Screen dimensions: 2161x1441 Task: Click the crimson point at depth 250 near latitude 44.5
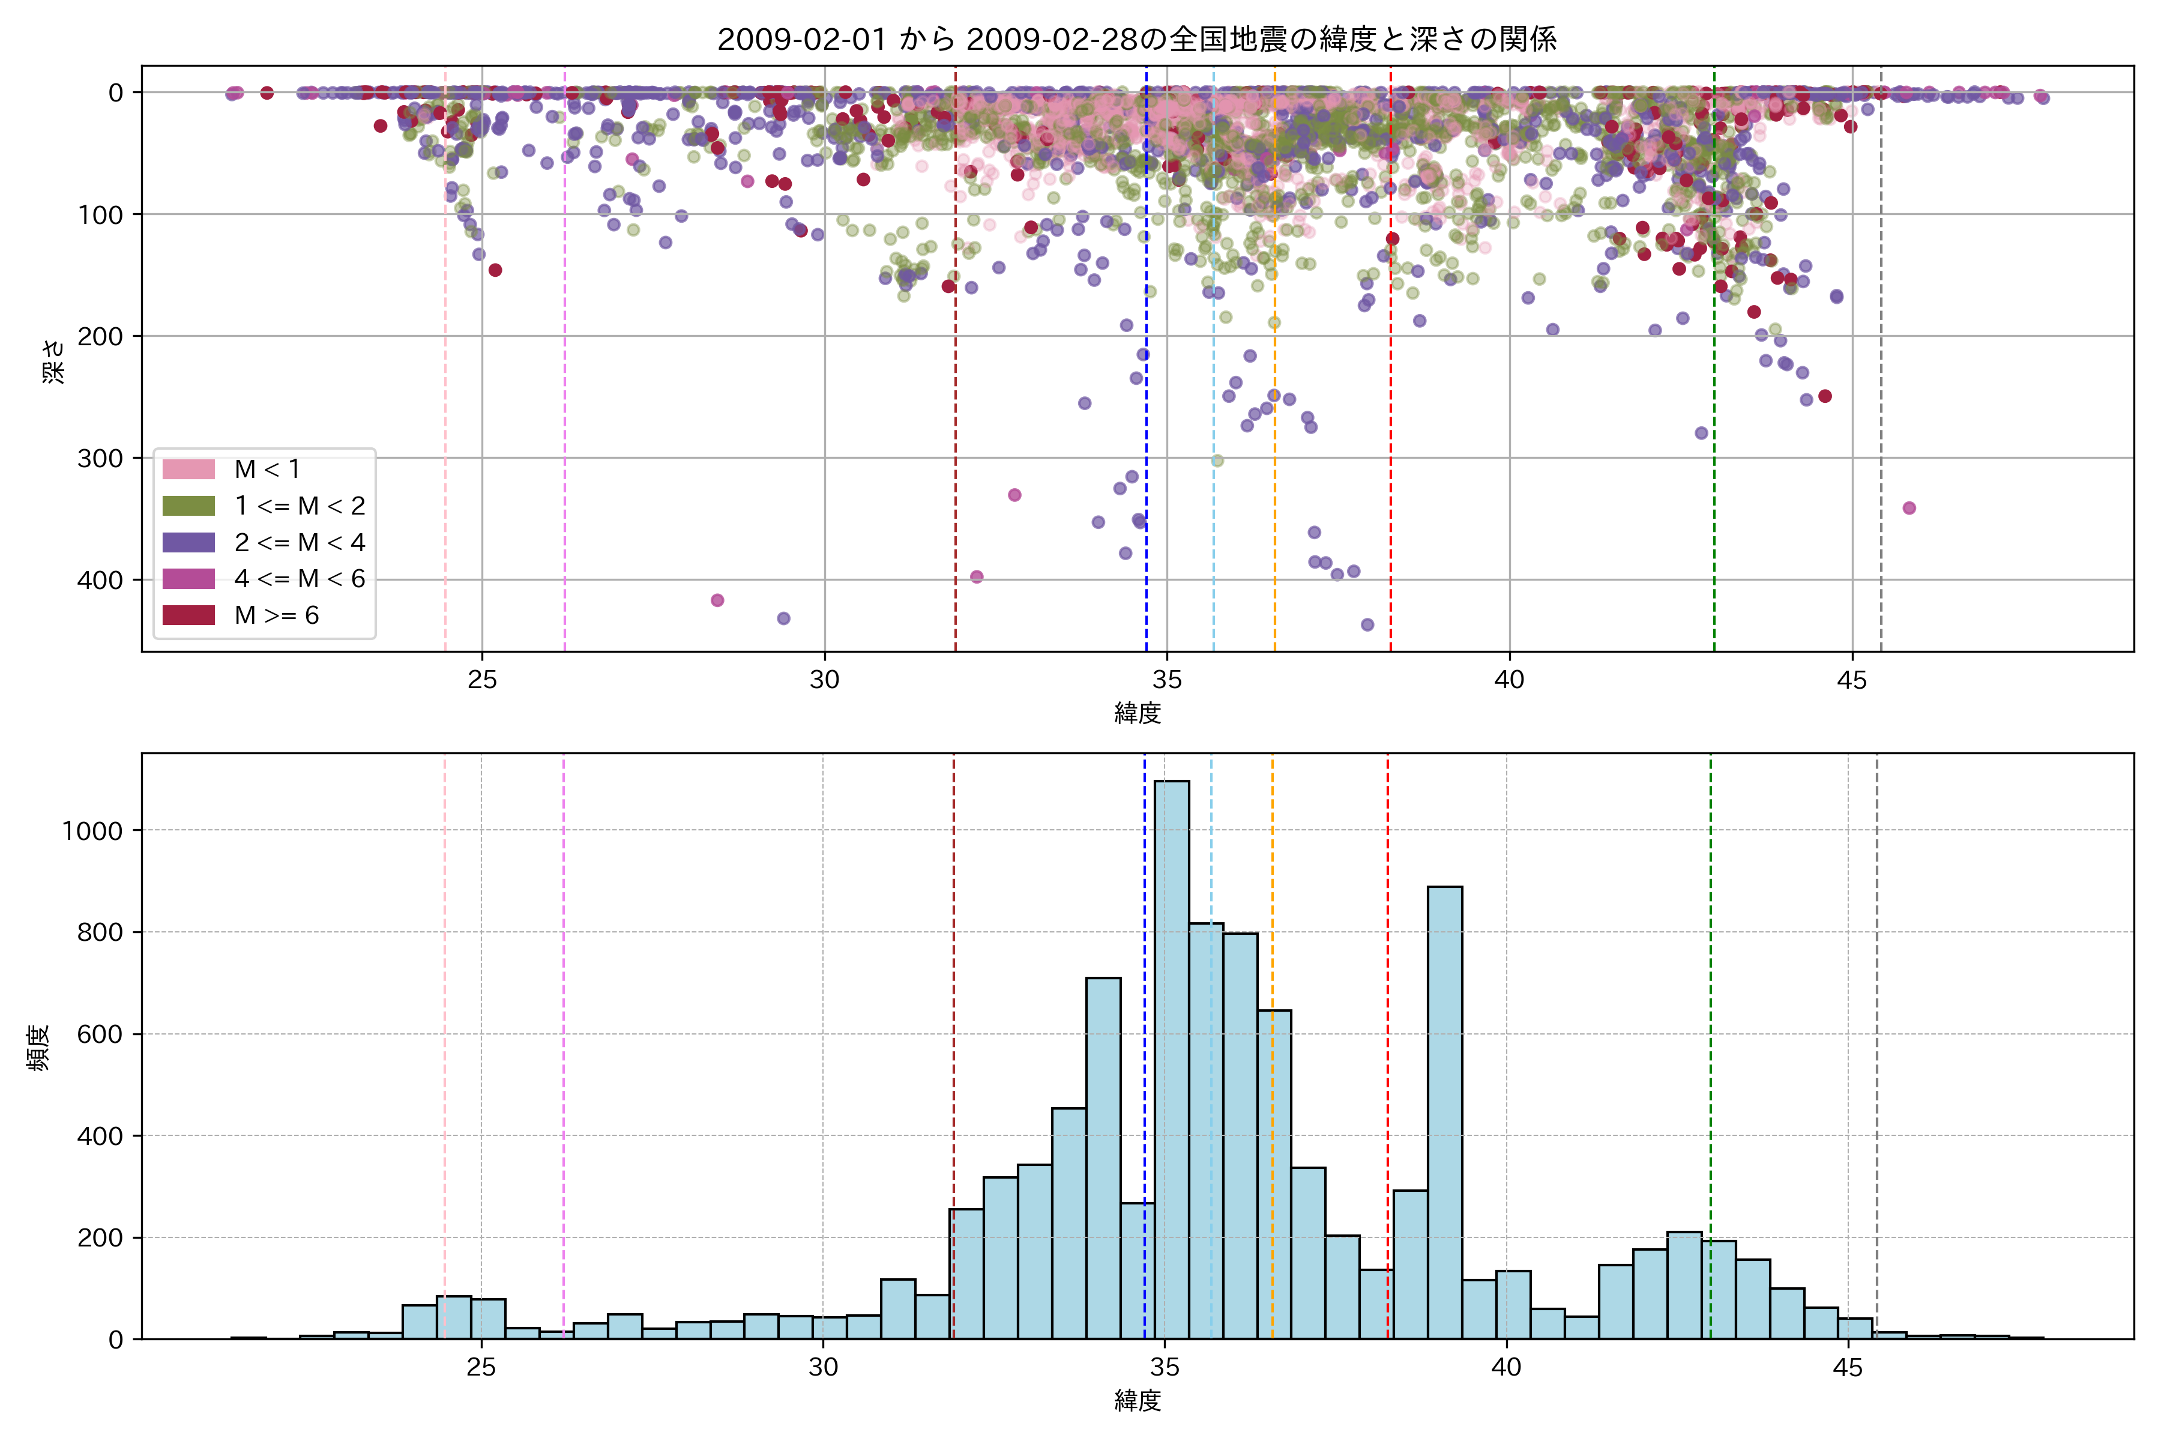click(x=1825, y=396)
